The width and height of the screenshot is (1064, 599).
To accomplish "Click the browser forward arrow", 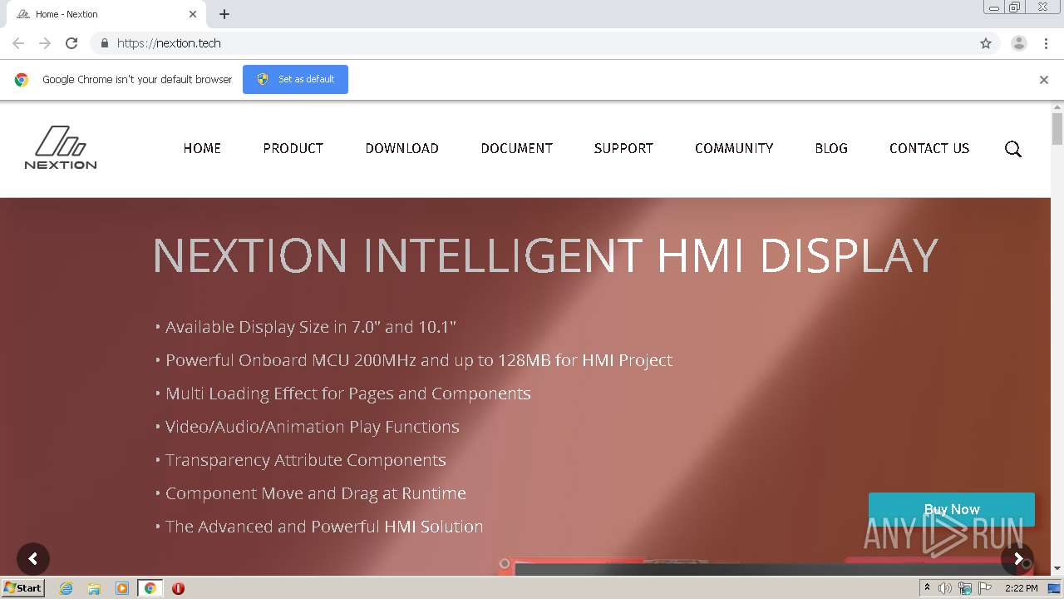I will pos(45,43).
